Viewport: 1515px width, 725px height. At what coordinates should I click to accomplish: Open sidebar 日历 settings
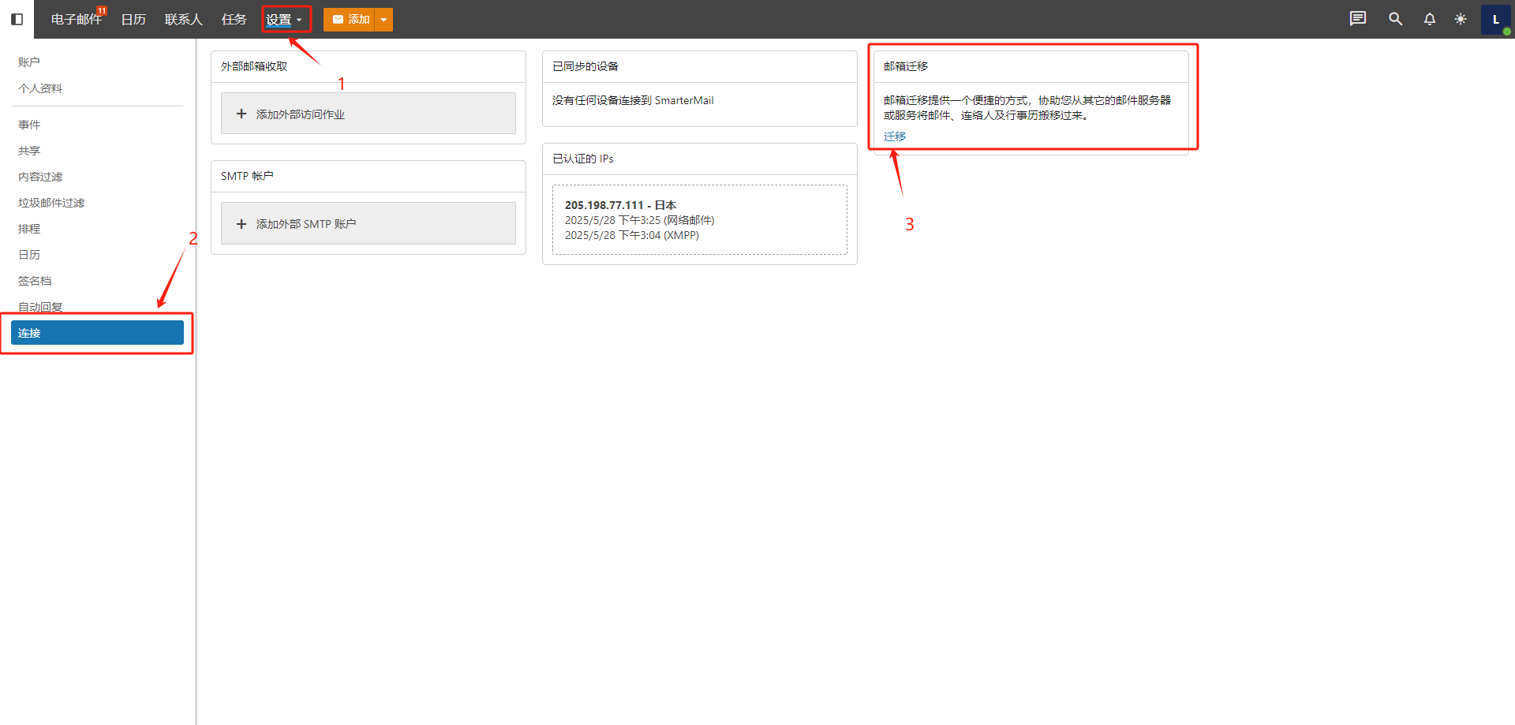click(29, 255)
